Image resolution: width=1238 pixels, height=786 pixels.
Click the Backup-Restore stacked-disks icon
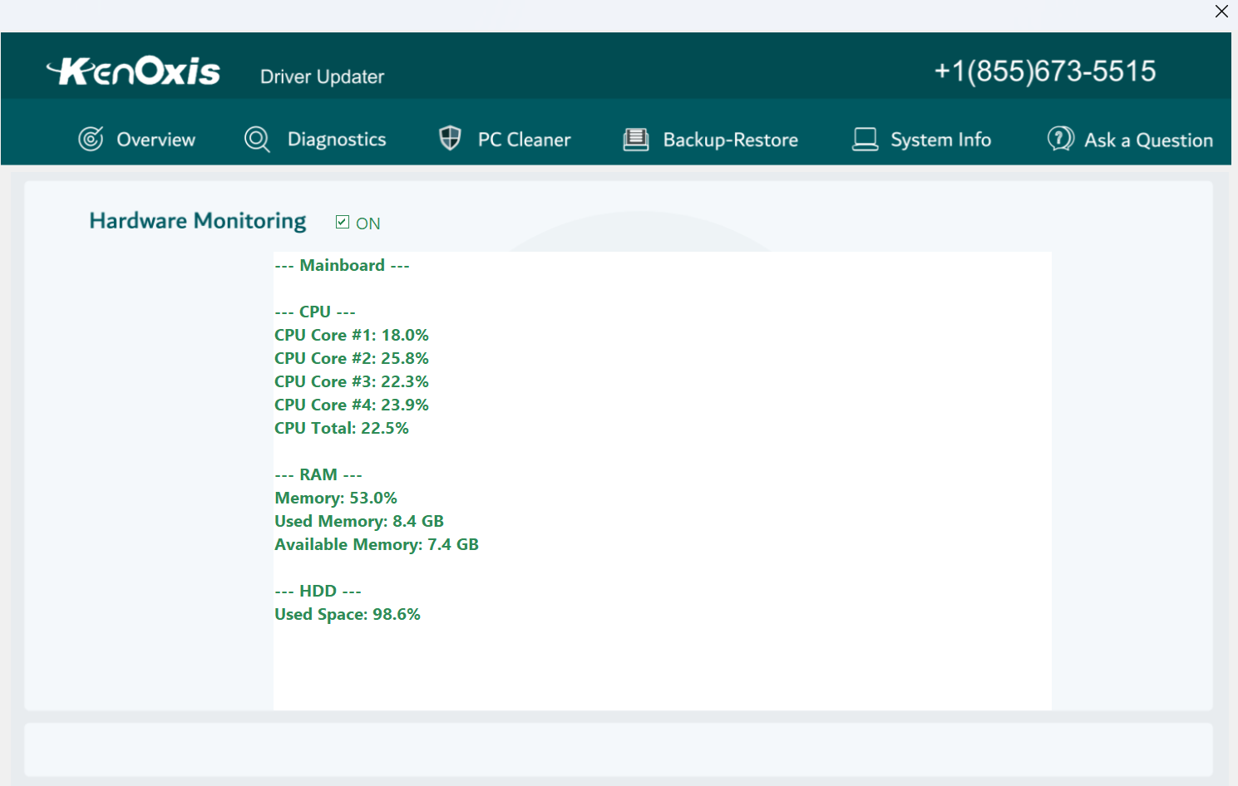point(636,139)
